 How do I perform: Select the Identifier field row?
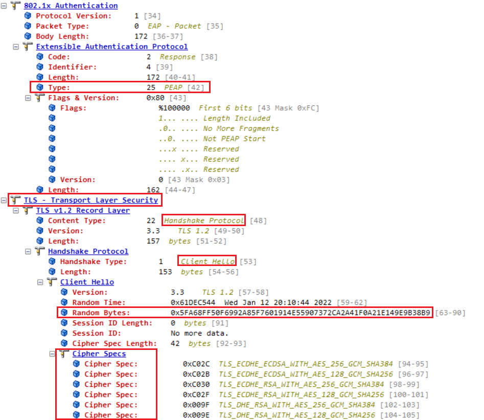[104, 67]
